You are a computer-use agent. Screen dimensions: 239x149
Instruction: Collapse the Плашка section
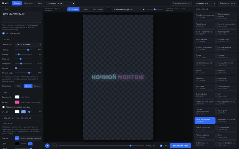tap(8, 123)
